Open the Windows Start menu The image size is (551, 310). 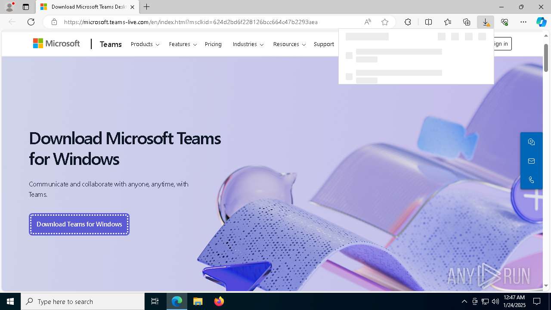pos(10,301)
